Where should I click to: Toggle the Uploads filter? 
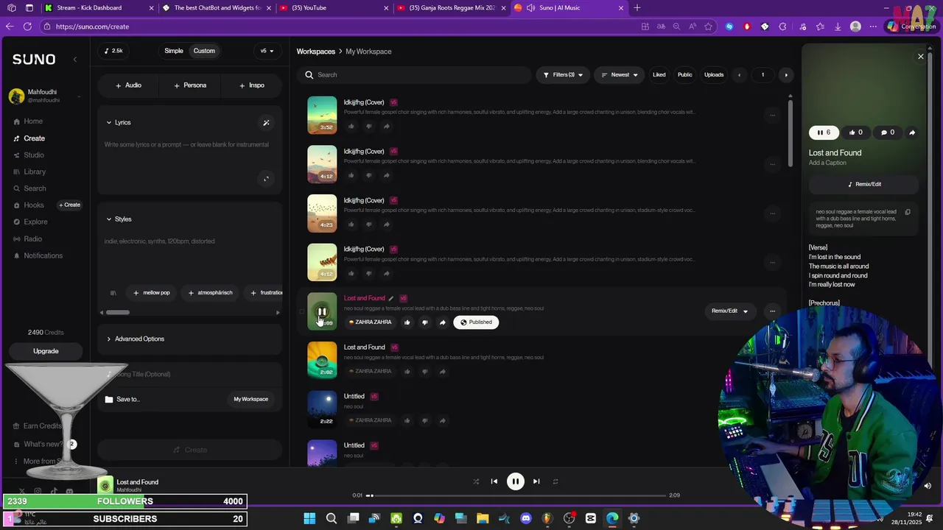(x=714, y=74)
